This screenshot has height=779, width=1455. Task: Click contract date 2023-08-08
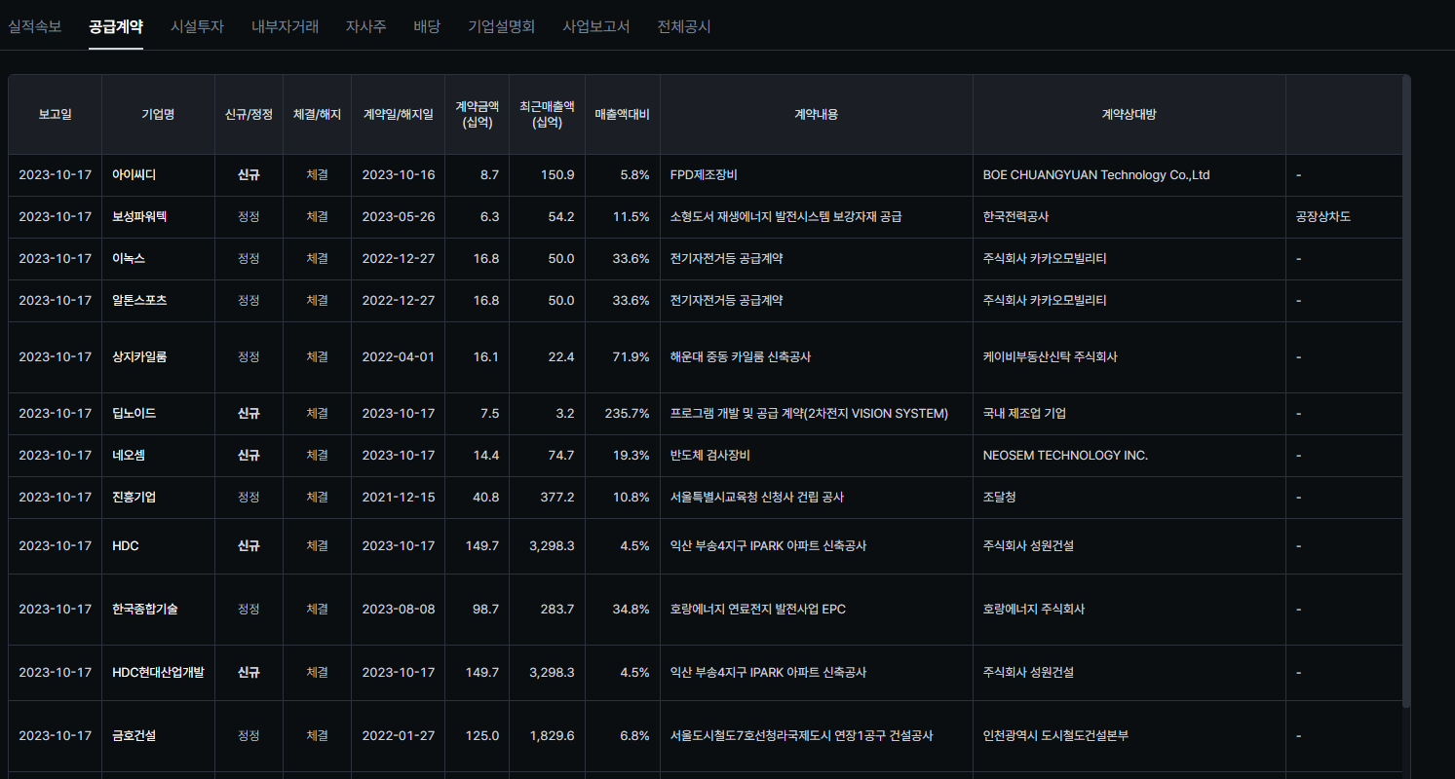pos(398,610)
